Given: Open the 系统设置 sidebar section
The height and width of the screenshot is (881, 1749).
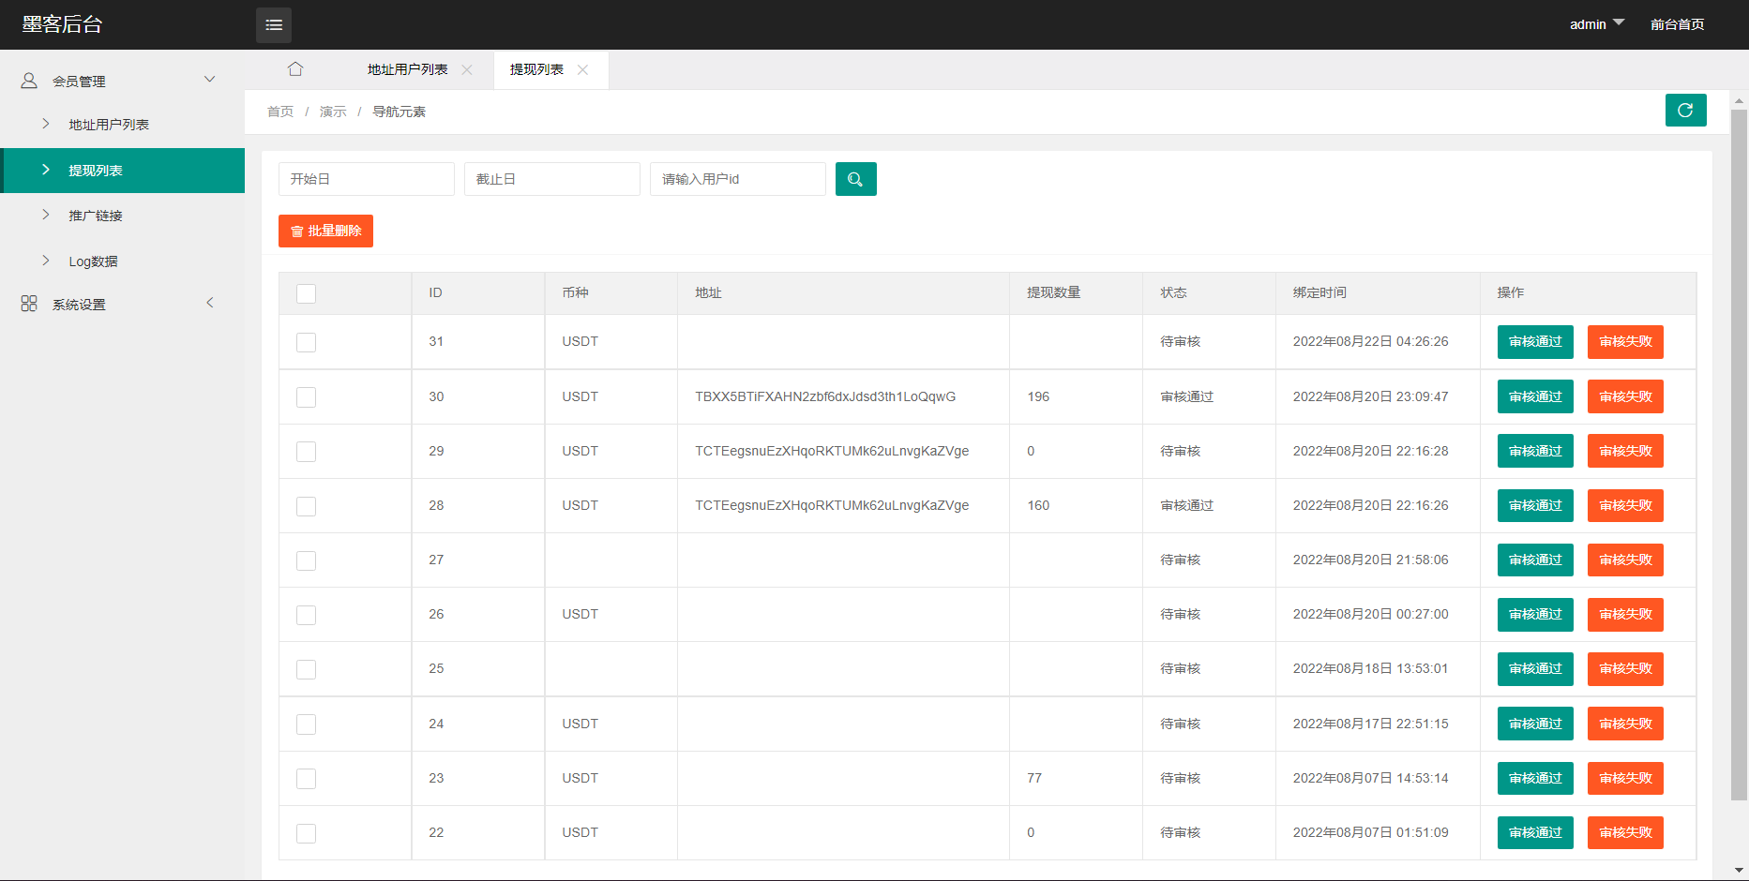Looking at the screenshot, I should (122, 304).
